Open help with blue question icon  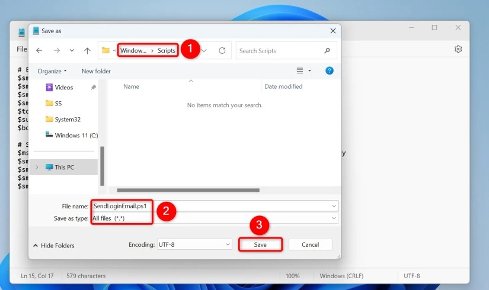330,70
